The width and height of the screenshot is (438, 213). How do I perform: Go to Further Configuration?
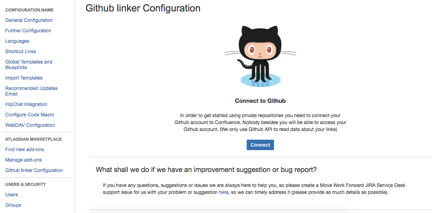point(28,31)
